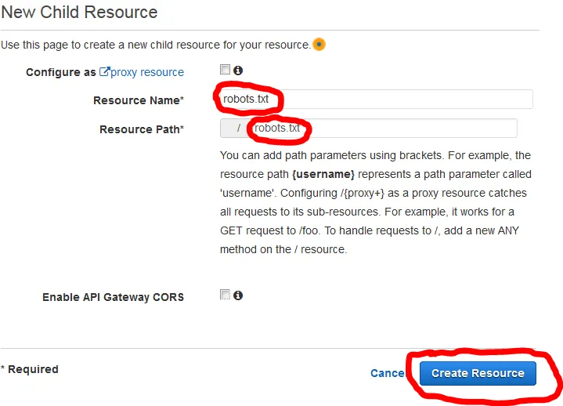Click the "Use this page" description text
This screenshot has width=563, height=406.
(x=155, y=45)
